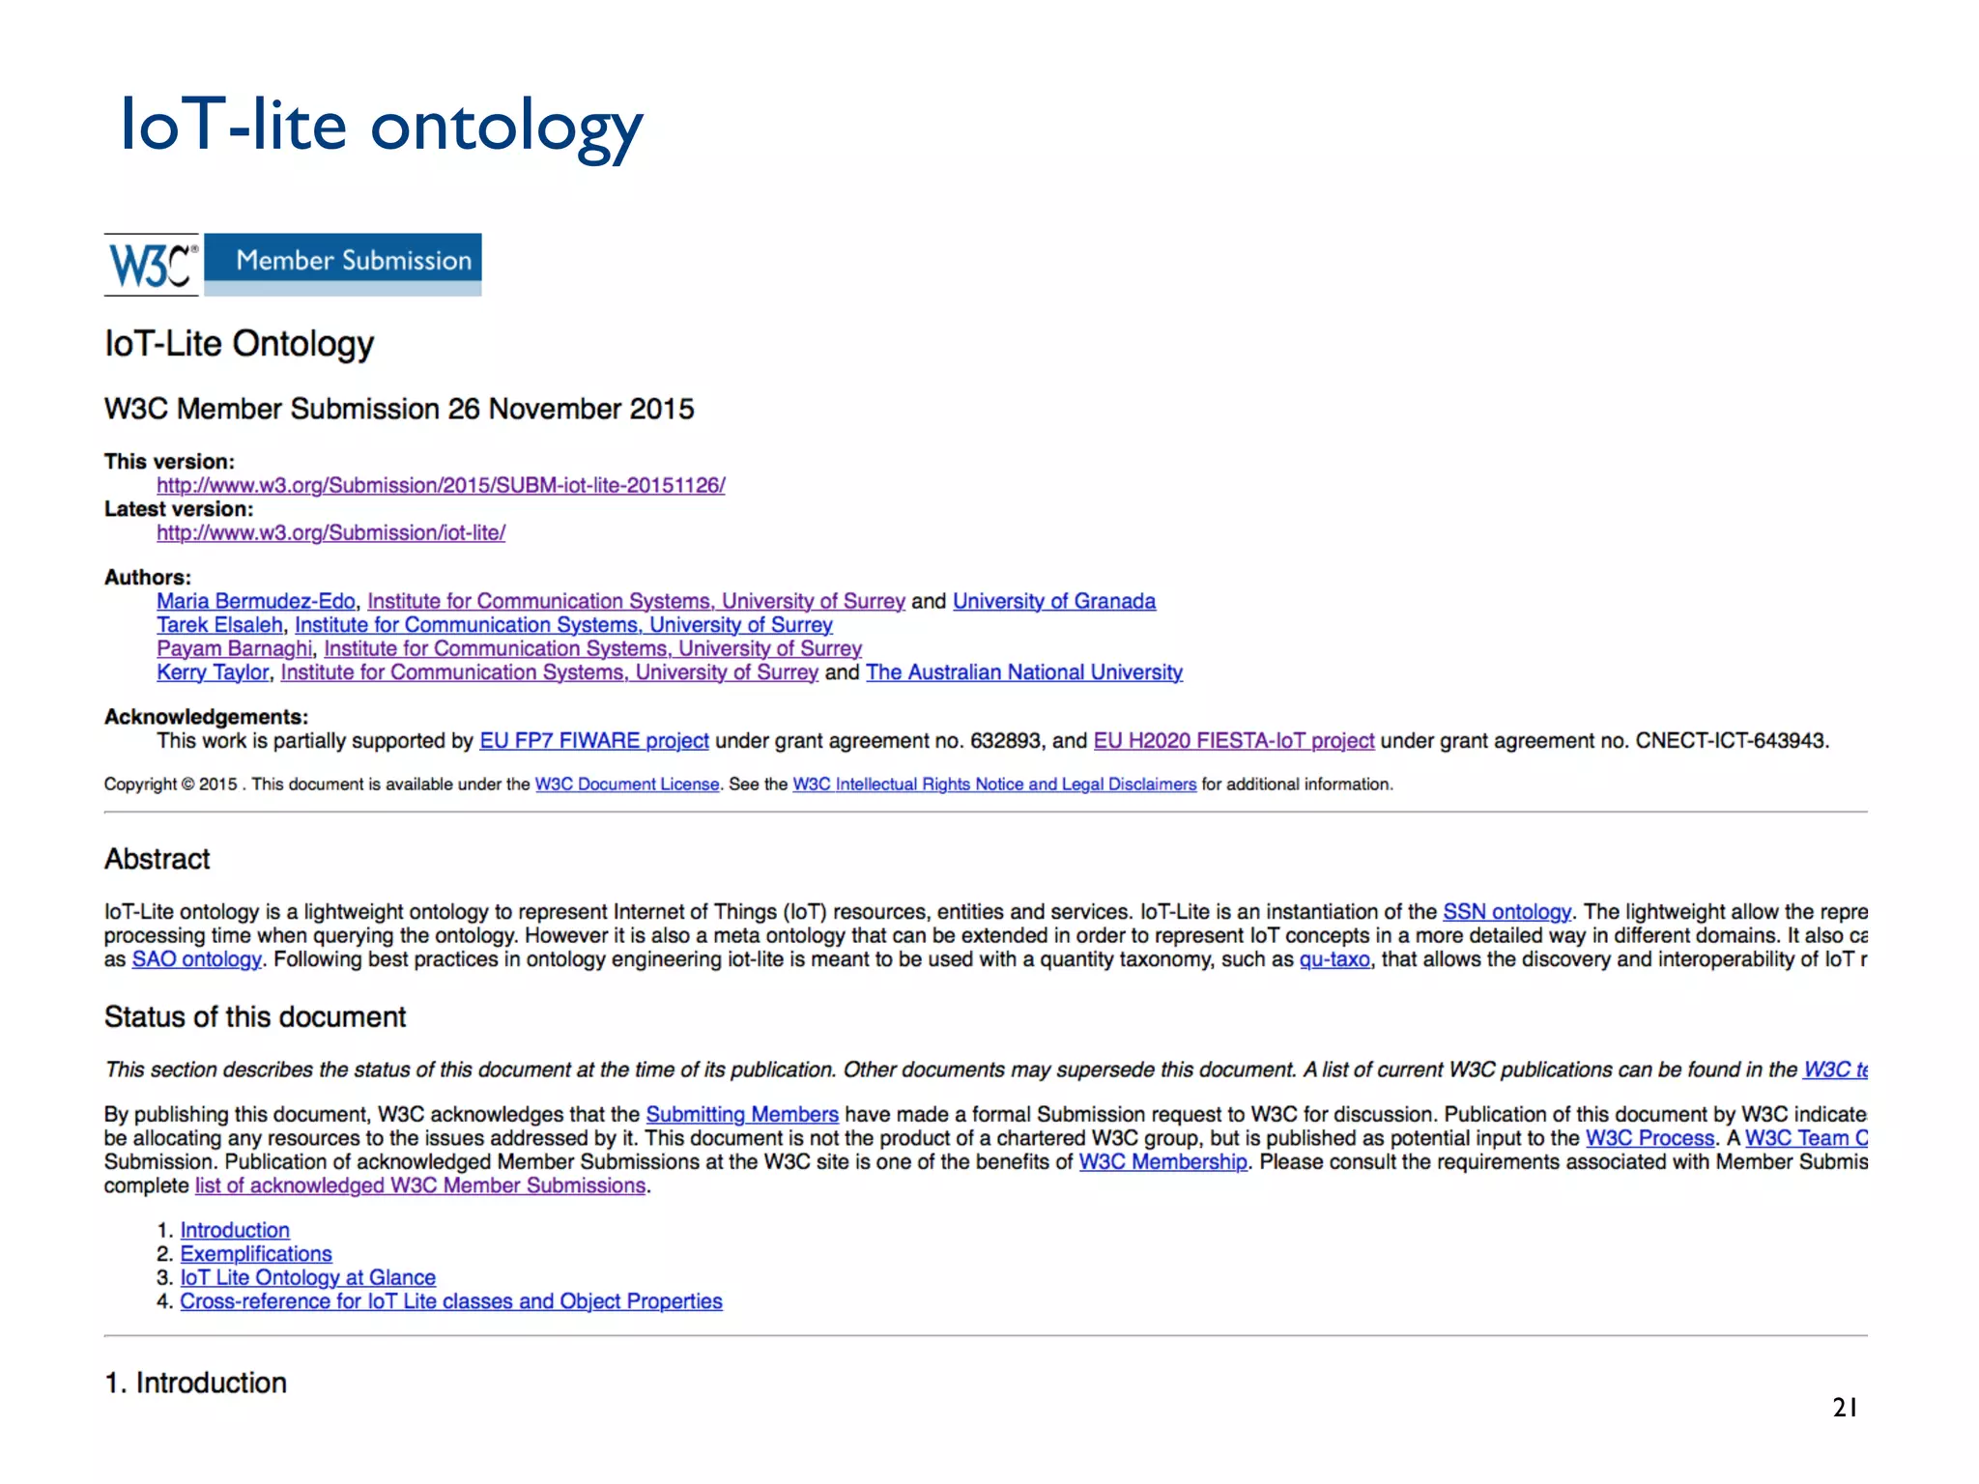Open W3C Intellectual Rights Notice and Legal Disclaimers
This screenshot has height=1484, width=1979.
tap(994, 785)
